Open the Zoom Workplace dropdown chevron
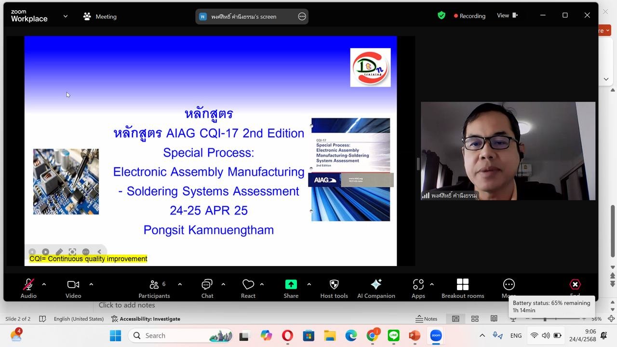 pos(66,16)
